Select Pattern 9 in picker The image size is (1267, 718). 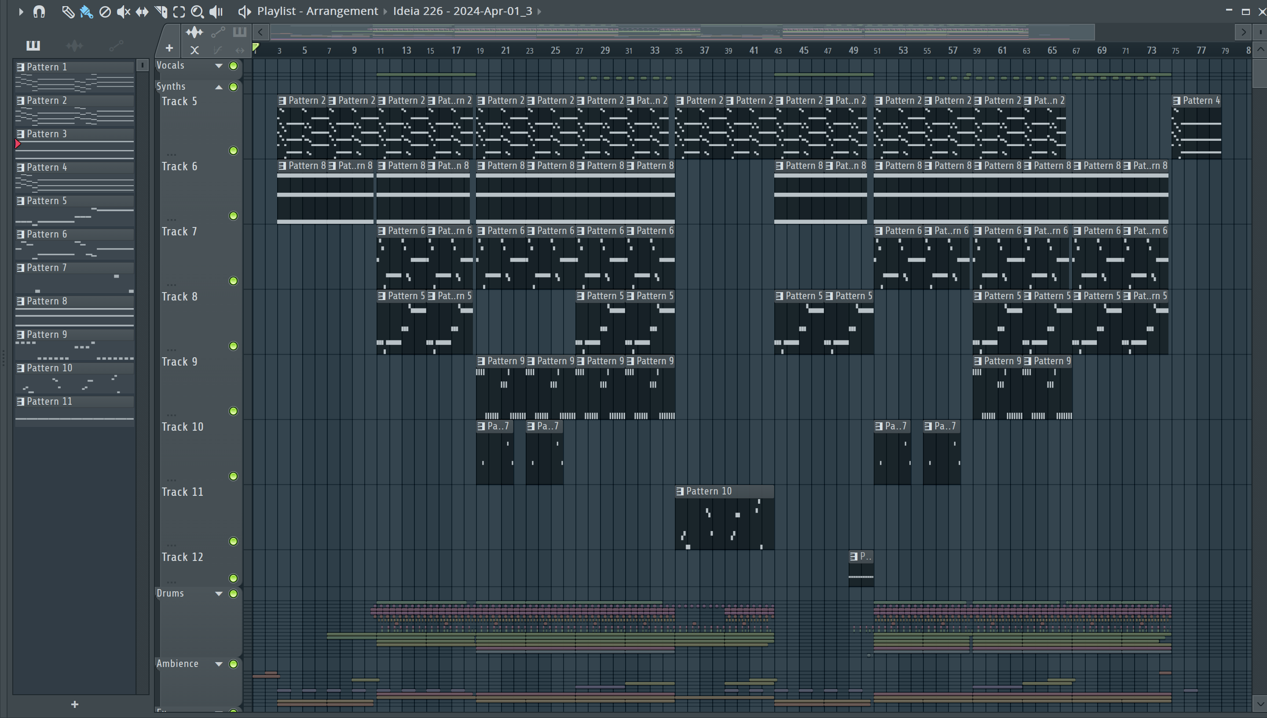(x=74, y=334)
